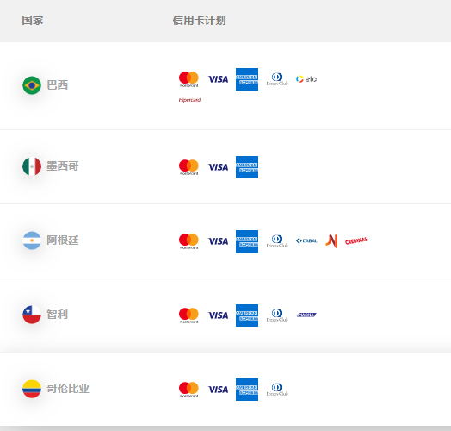Click the Elo card logo in Brazil row

tap(306, 79)
